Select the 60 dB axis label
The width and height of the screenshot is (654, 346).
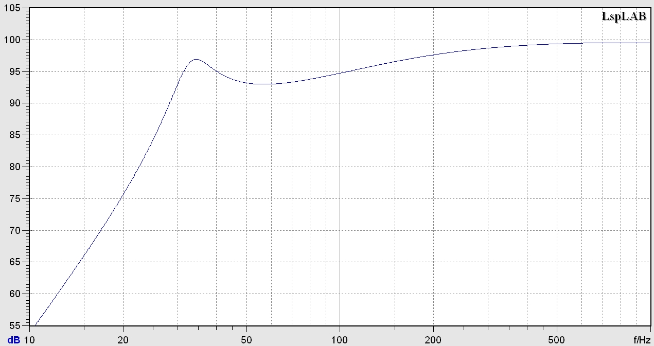pyautogui.click(x=15, y=294)
